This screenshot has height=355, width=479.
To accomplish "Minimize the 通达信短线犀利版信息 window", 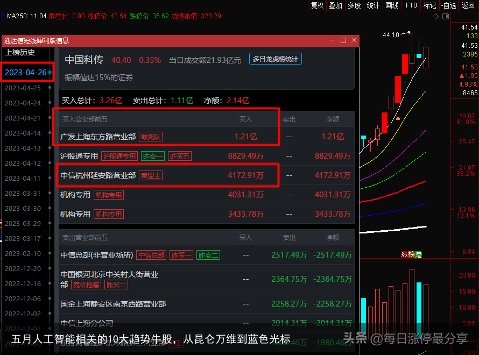I will coord(333,40).
